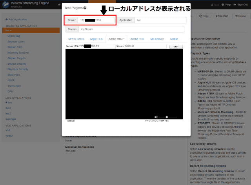This screenshot has width=251, height=185.
Task: Click the home icon in the top navigation
Action: (x=59, y=5)
